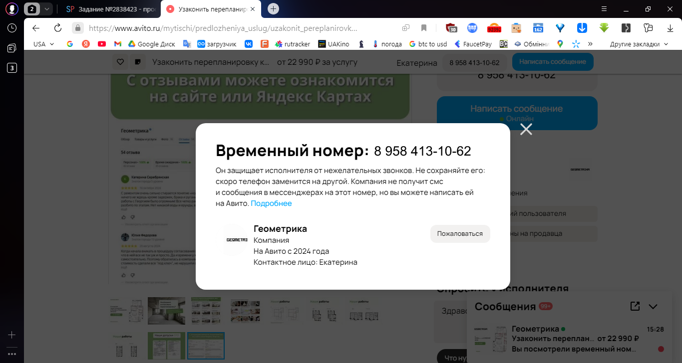Open the blue download arrow extension
682x363 pixels.
pyautogui.click(x=582, y=28)
